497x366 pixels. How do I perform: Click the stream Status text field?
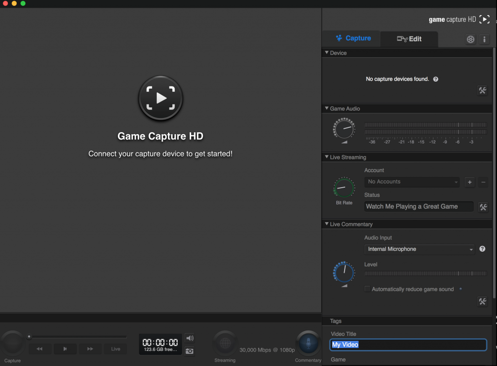click(x=419, y=207)
